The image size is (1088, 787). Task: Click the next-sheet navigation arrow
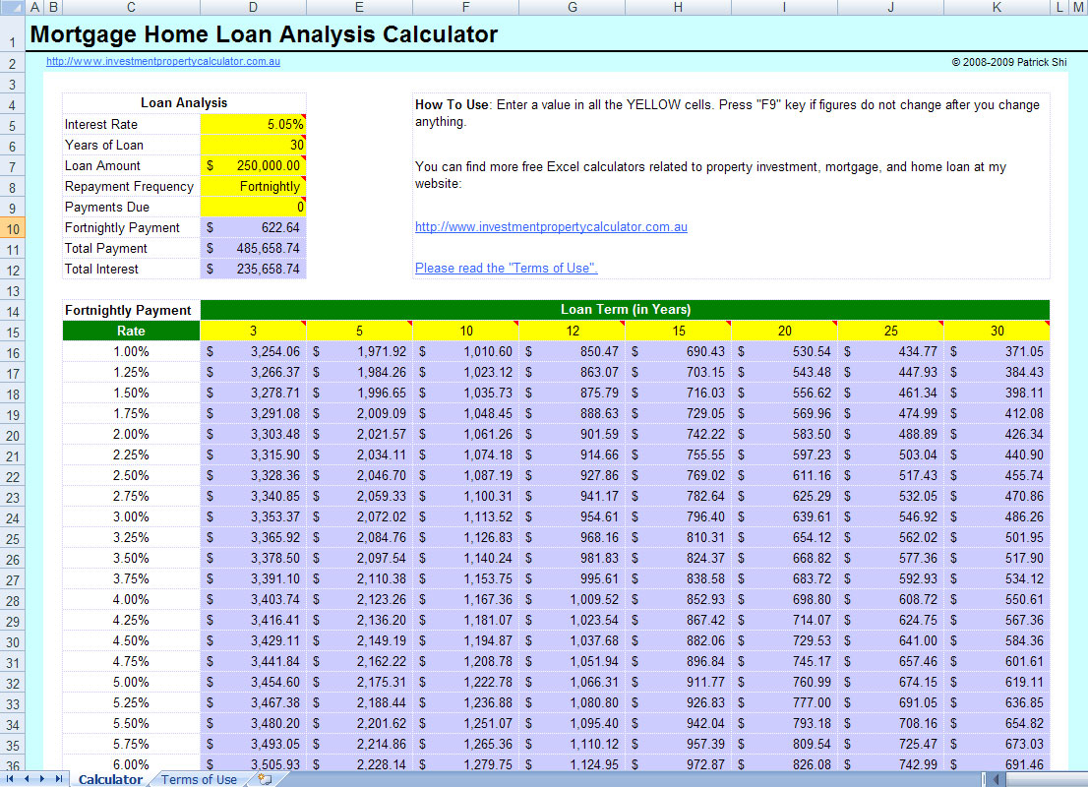[42, 778]
